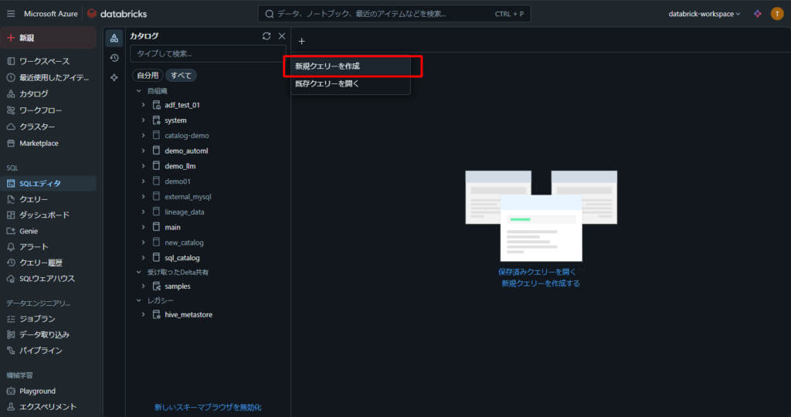Click the plus icon to add tab

tap(302, 41)
